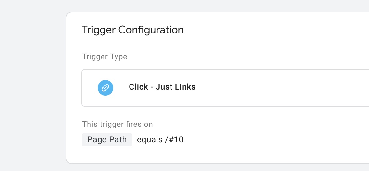This screenshot has height=171, width=369.
Task: Click the blue chain link trigger icon
Action: coord(105,88)
